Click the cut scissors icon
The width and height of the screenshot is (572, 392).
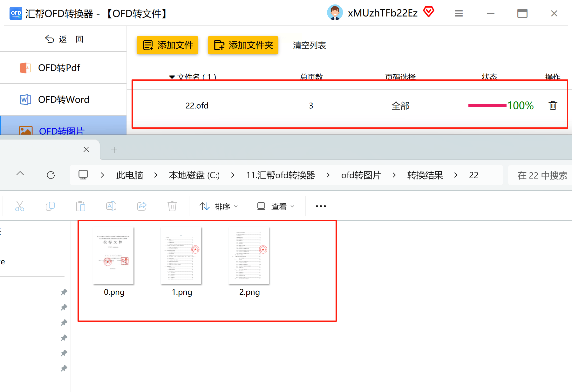20,206
